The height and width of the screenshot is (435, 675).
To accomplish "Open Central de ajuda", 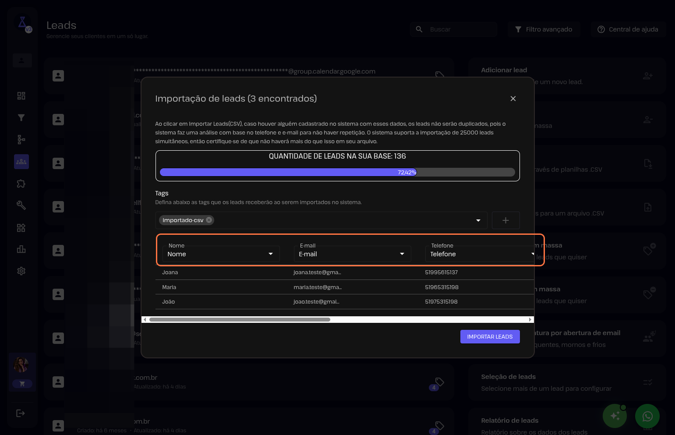I will 628,29.
